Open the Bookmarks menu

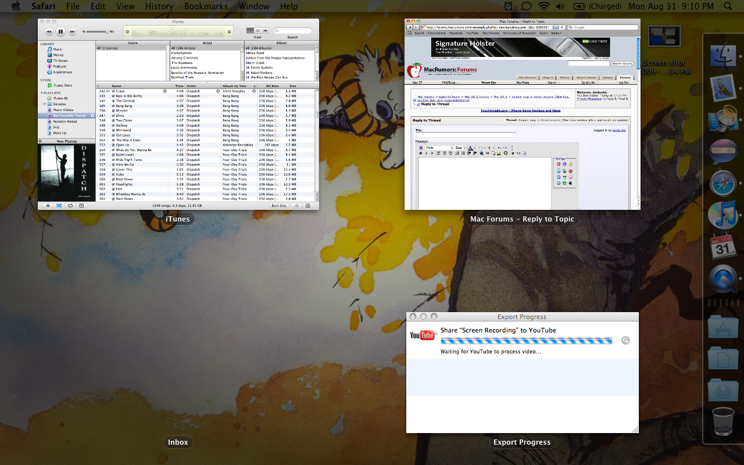pos(206,6)
